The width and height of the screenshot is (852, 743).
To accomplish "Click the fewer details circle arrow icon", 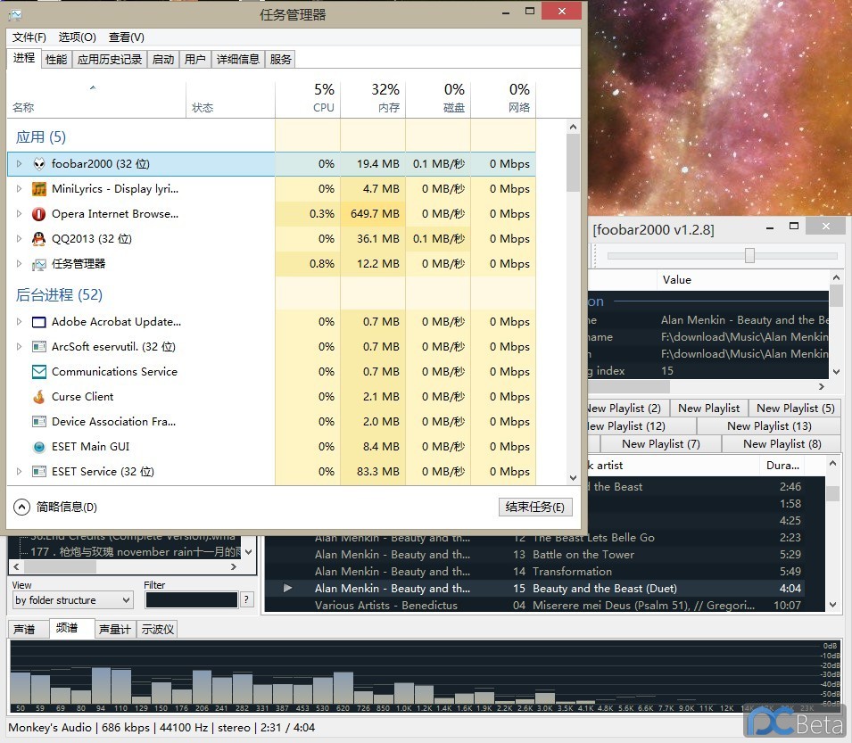I will [21, 508].
